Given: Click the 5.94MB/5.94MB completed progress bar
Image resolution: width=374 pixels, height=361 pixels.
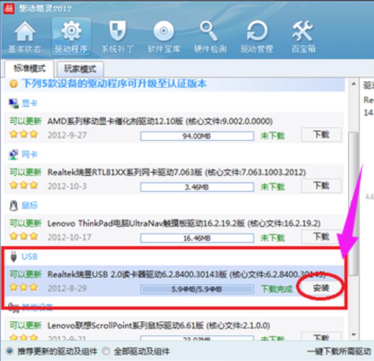Looking at the screenshot, I should coord(197,289).
